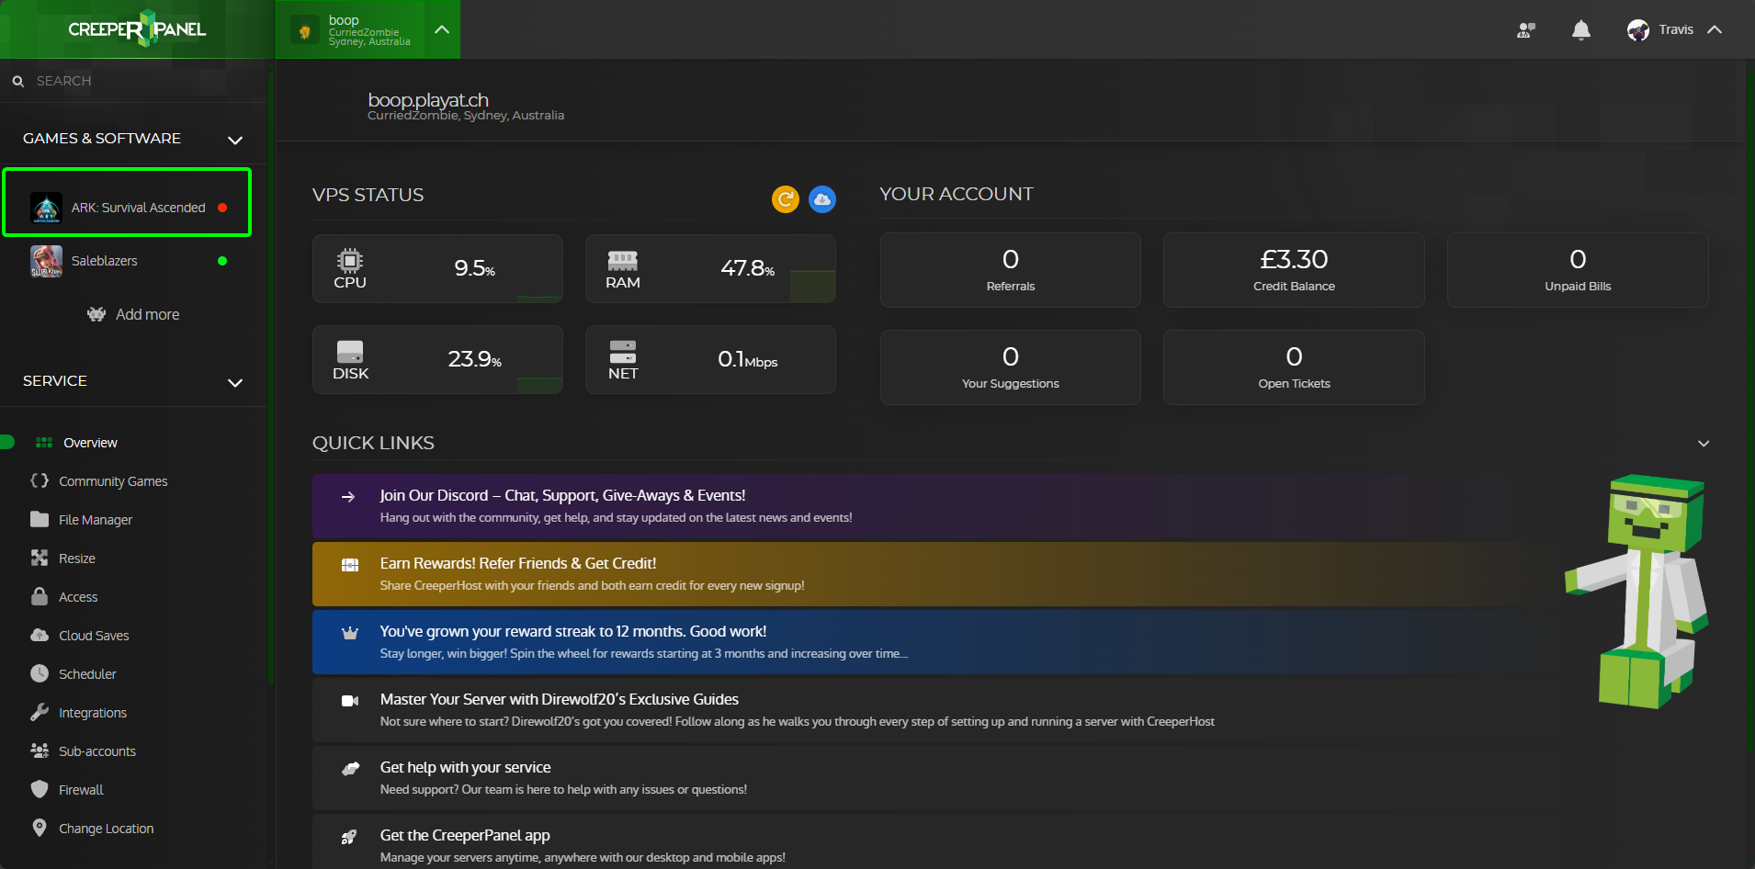Open the referrals people icon in header
This screenshot has width=1755, height=869.
(1526, 30)
